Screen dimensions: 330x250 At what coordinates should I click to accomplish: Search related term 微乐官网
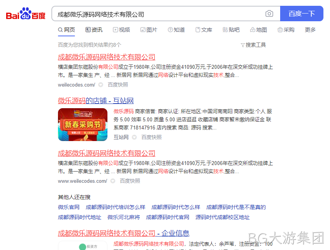[x=69, y=207]
